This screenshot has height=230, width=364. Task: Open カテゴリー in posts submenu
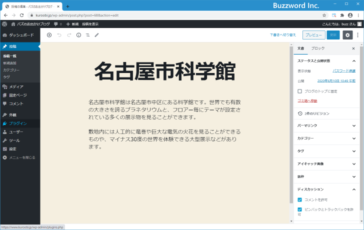11,70
